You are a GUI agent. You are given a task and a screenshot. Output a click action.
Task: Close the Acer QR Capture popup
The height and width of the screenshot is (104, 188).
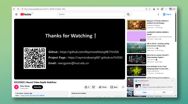[x=172, y=81]
